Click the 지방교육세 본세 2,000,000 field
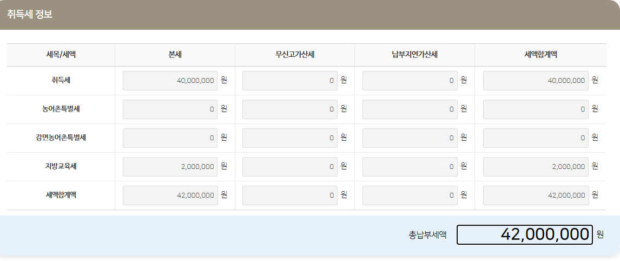620x261 pixels. [x=170, y=167]
